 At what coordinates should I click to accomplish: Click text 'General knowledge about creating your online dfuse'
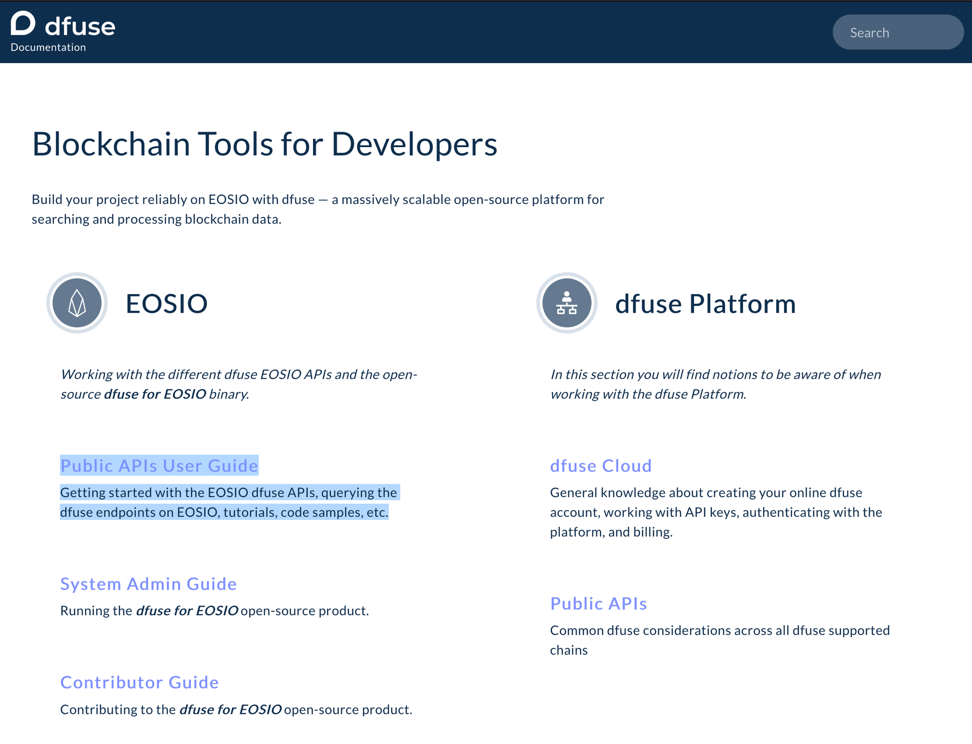(706, 492)
